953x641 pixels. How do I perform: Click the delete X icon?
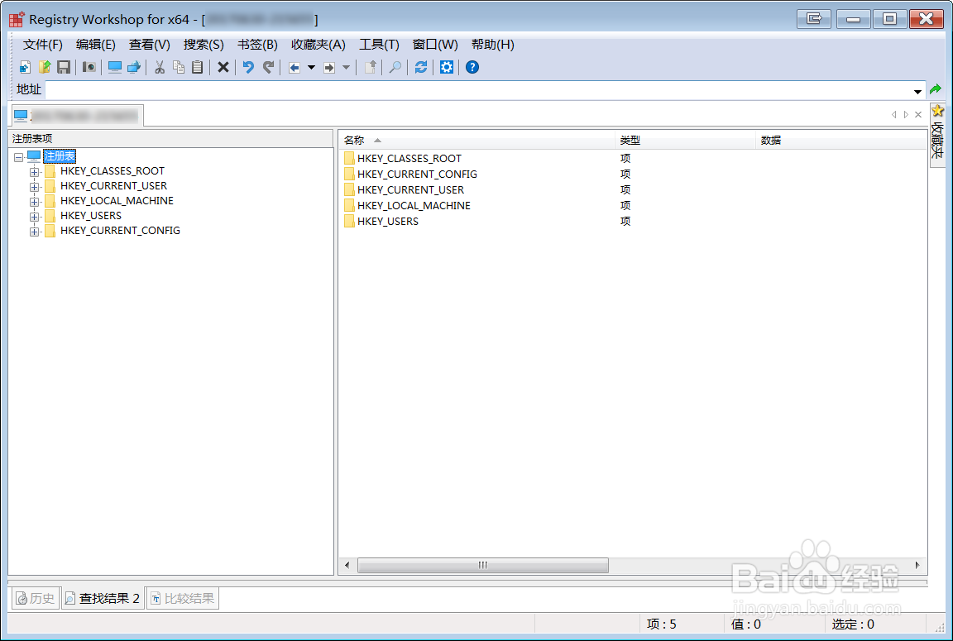coord(223,68)
